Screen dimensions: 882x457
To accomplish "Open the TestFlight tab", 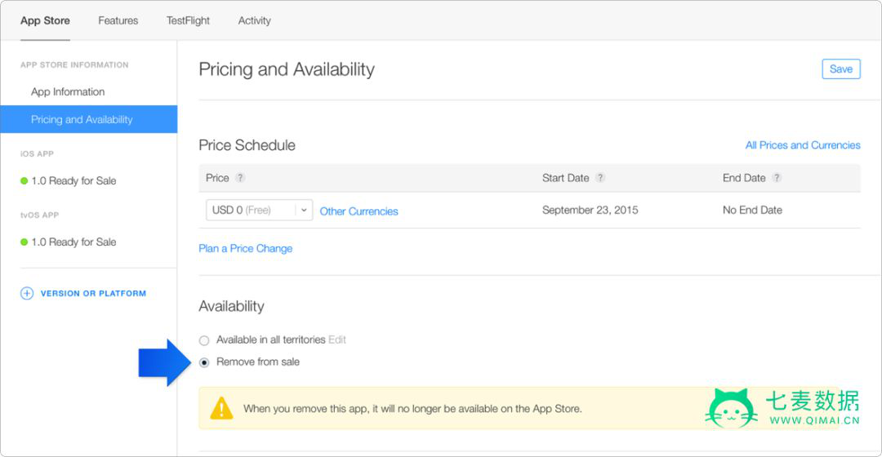I will pyautogui.click(x=189, y=20).
